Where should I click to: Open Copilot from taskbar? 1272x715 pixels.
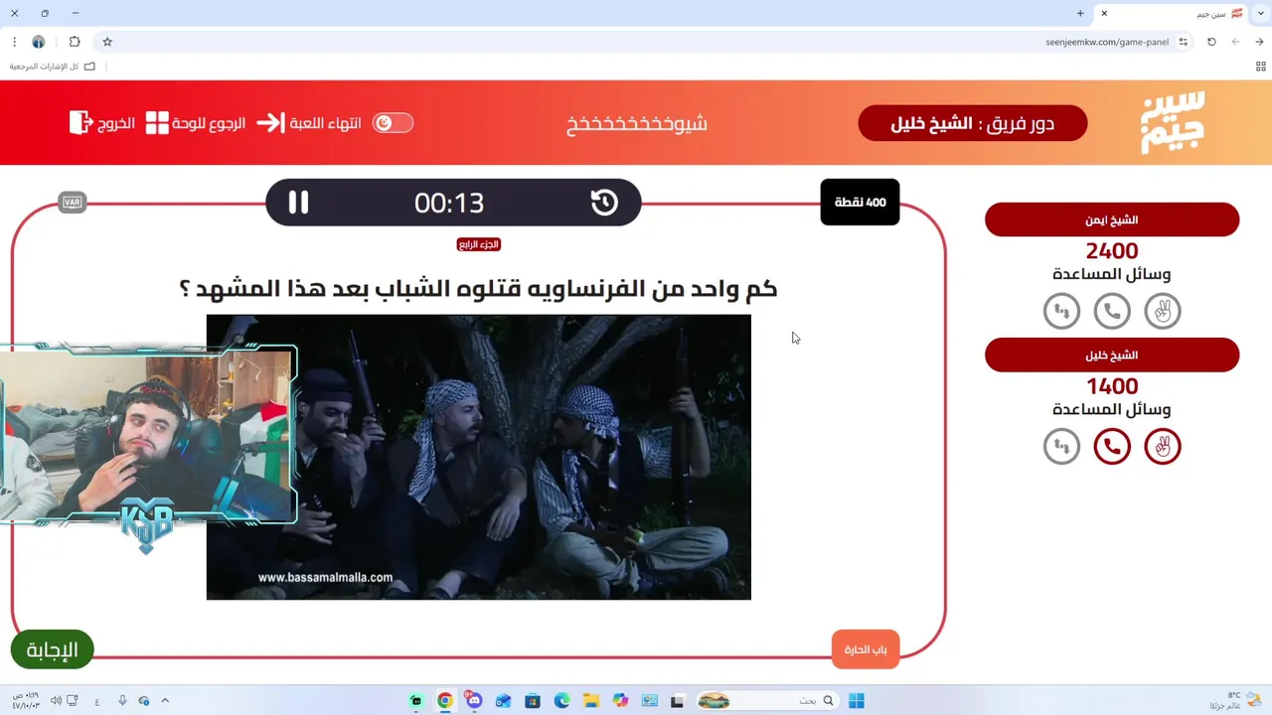click(x=621, y=701)
